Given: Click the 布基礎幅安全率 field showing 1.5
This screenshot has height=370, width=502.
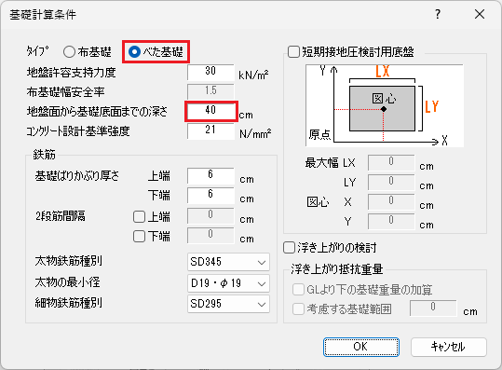Looking at the screenshot, I should [210, 91].
